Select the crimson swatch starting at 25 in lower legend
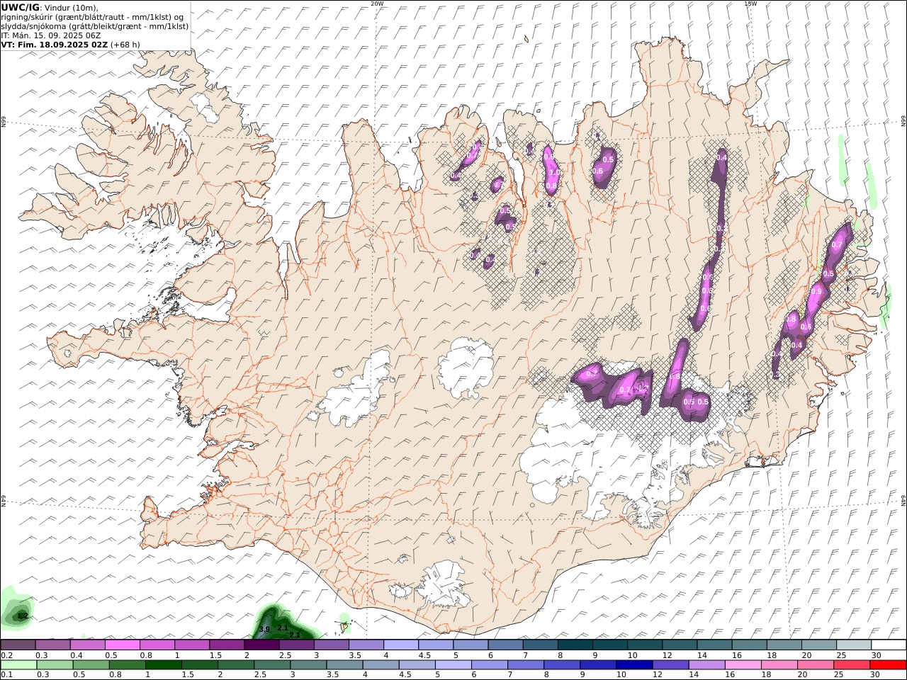 click(x=851, y=664)
